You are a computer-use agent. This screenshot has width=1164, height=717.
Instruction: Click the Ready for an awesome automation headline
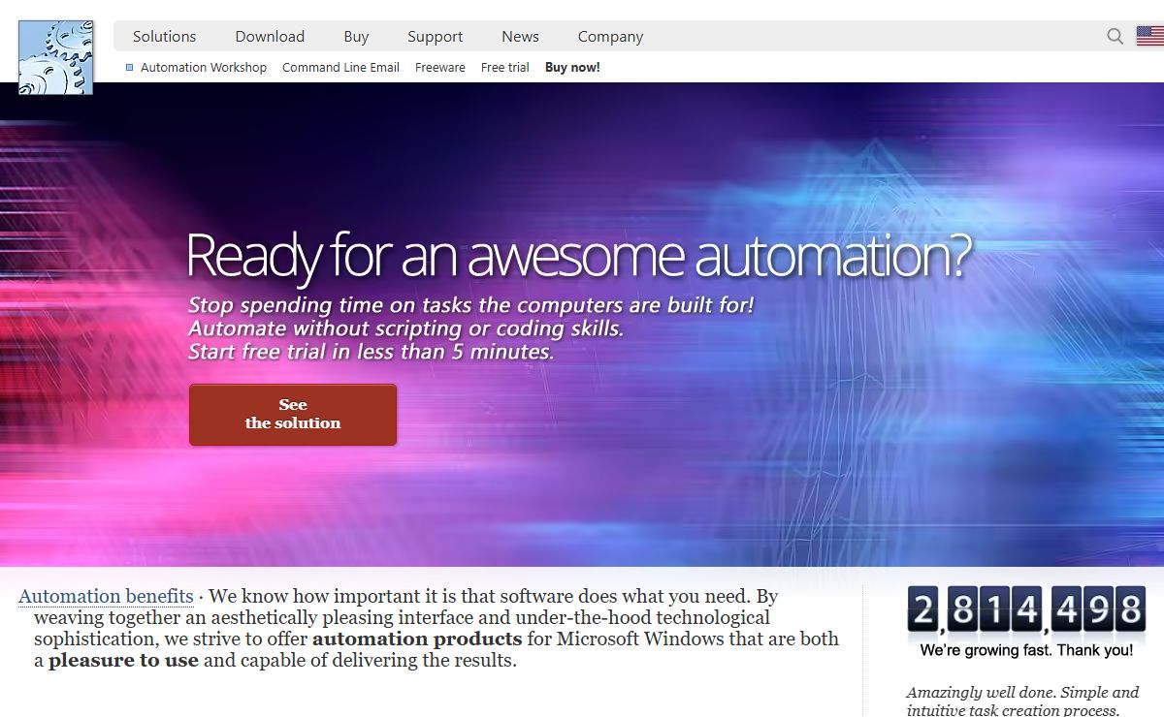click(x=578, y=255)
